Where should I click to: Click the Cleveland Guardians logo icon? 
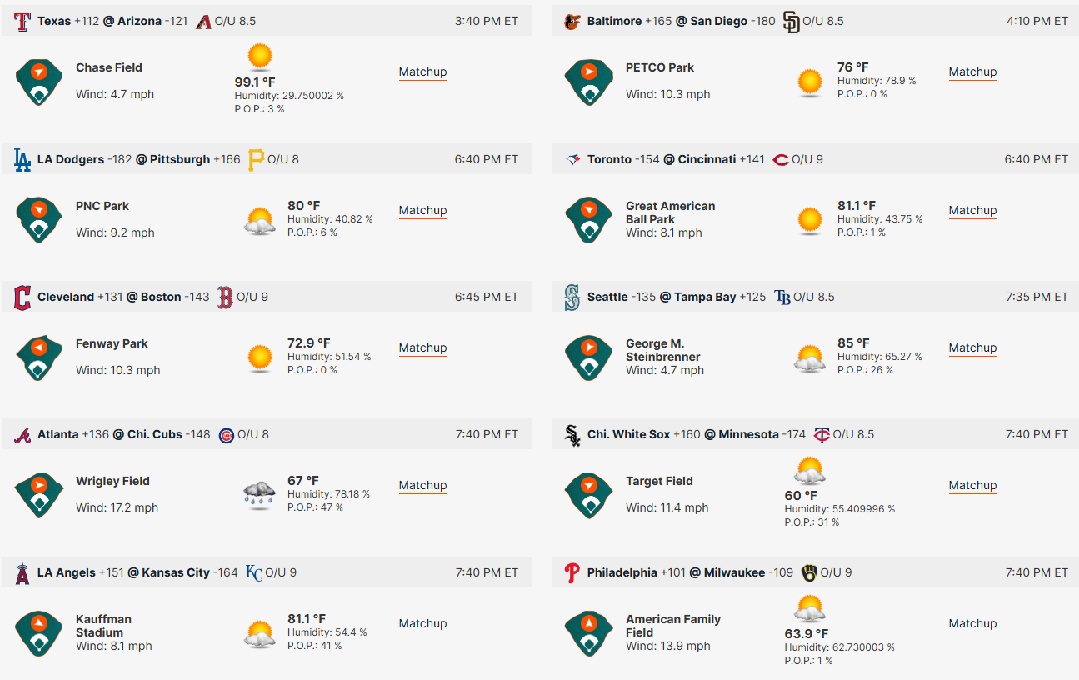click(22, 297)
